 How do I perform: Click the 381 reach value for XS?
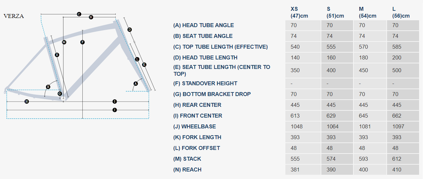coord(295,170)
